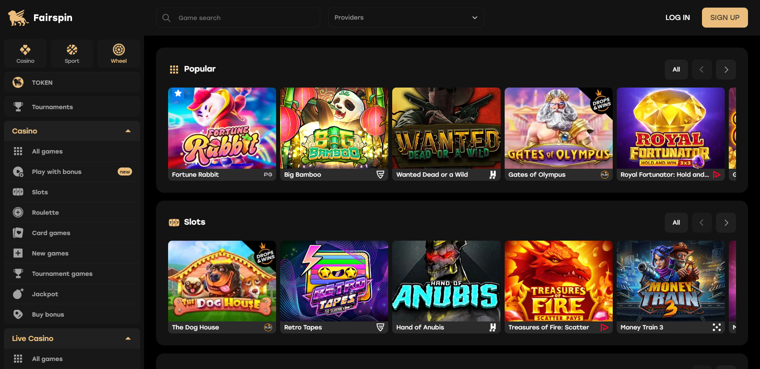Select Jackpot in the sidebar
Image resolution: width=760 pixels, height=369 pixels.
72,294
